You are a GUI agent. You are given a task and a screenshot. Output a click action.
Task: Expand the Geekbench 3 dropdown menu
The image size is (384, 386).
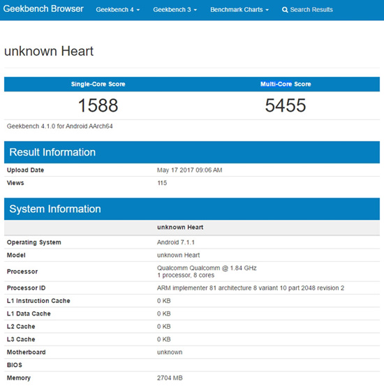[175, 10]
